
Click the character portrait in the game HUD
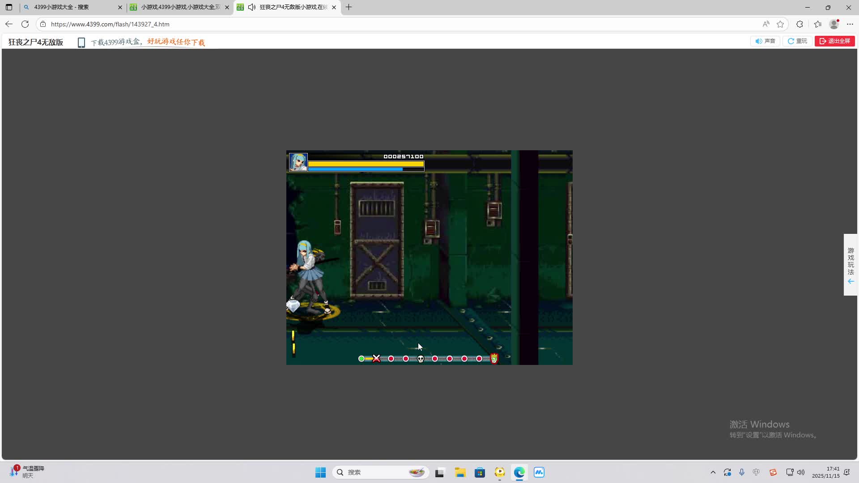298,162
